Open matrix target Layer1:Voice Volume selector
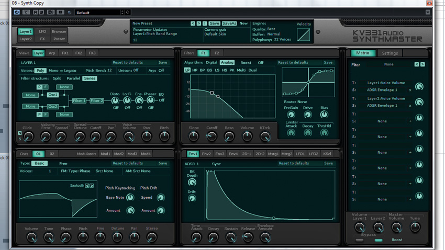The image size is (445, 250). point(386,83)
